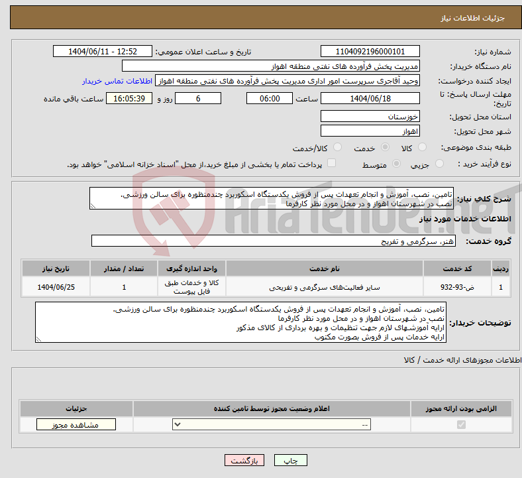Select the خدمت radio button
The width and height of the screenshot is (522, 478).
coord(385,147)
